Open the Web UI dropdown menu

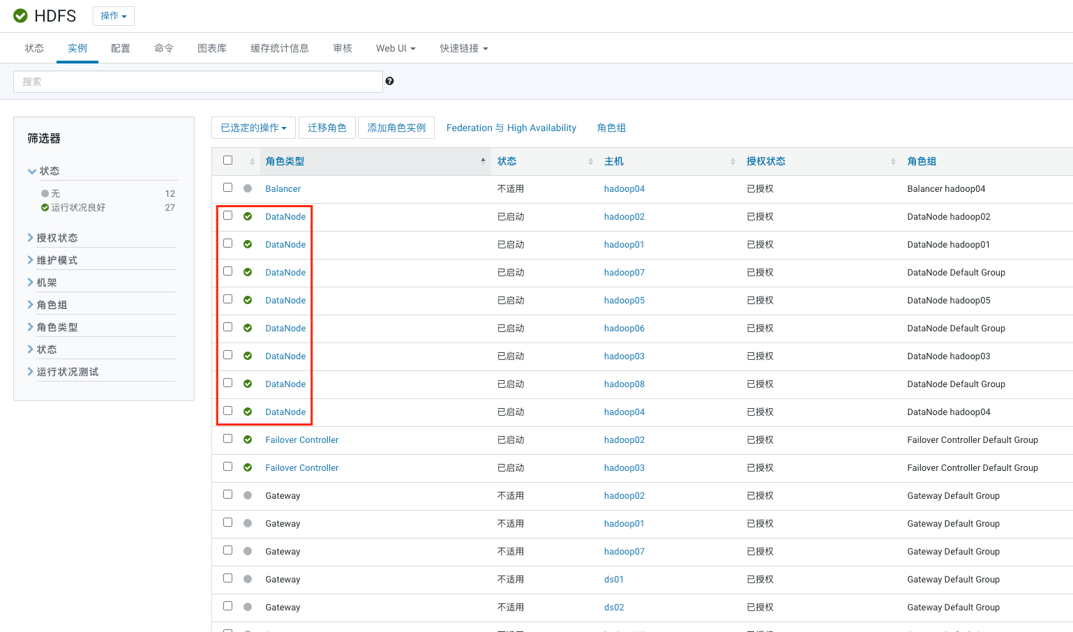click(x=396, y=48)
